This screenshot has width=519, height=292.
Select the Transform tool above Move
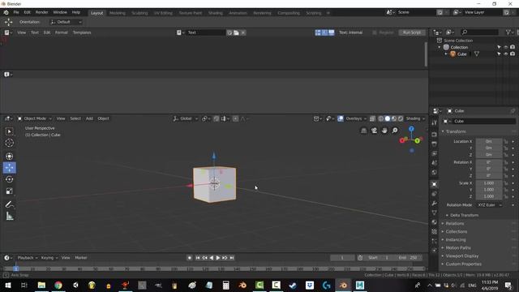coord(9,157)
